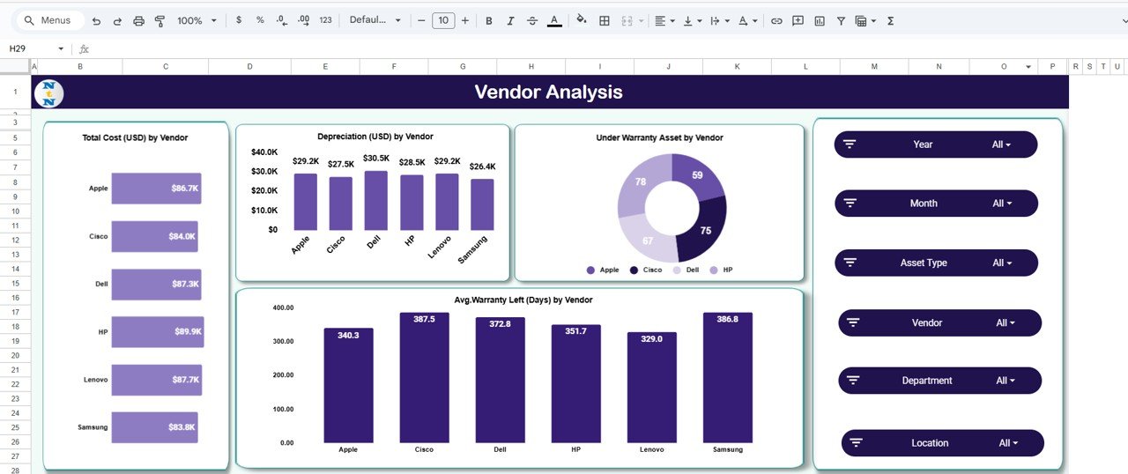Select the Paint format tool
Screen dimensions: 1128x474
[x=160, y=20]
